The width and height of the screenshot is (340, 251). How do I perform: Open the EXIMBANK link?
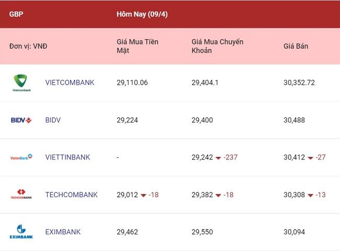63,232
